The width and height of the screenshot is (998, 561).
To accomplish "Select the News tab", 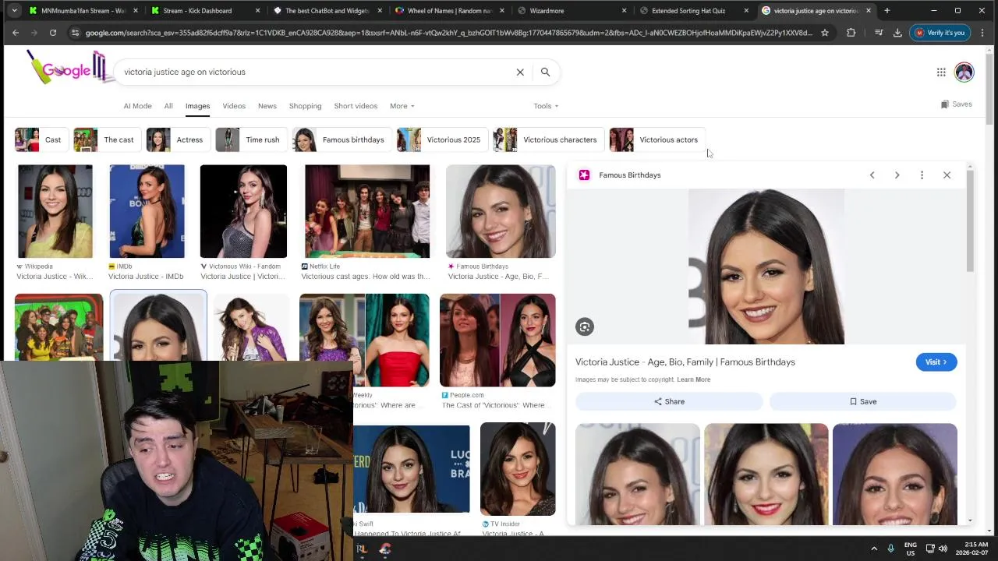I will click(267, 106).
